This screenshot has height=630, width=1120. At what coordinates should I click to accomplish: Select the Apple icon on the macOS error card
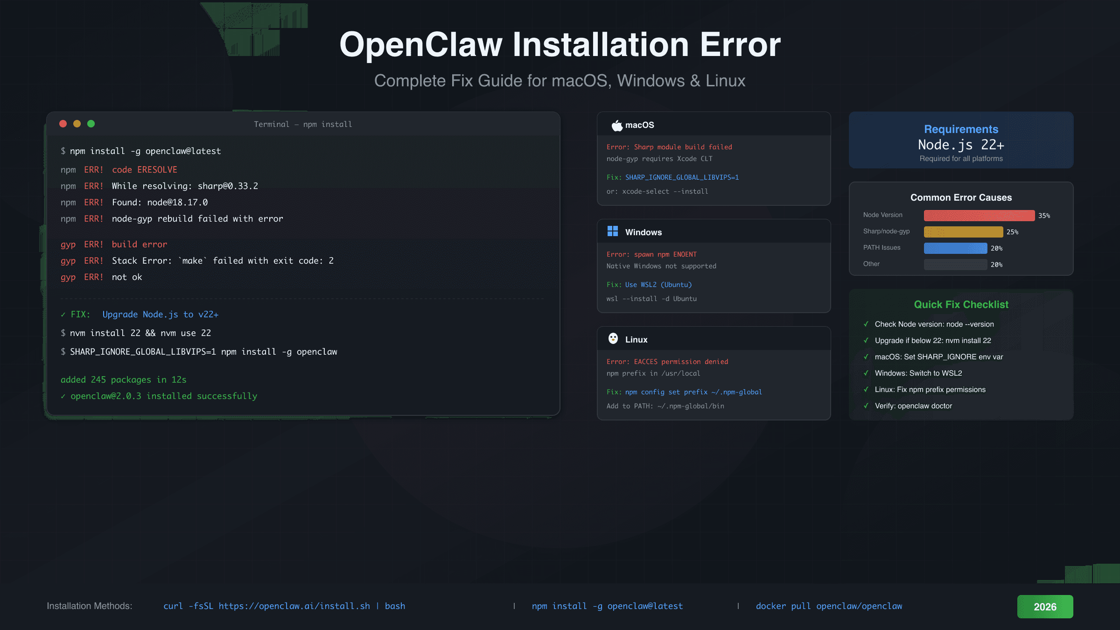tap(616, 125)
